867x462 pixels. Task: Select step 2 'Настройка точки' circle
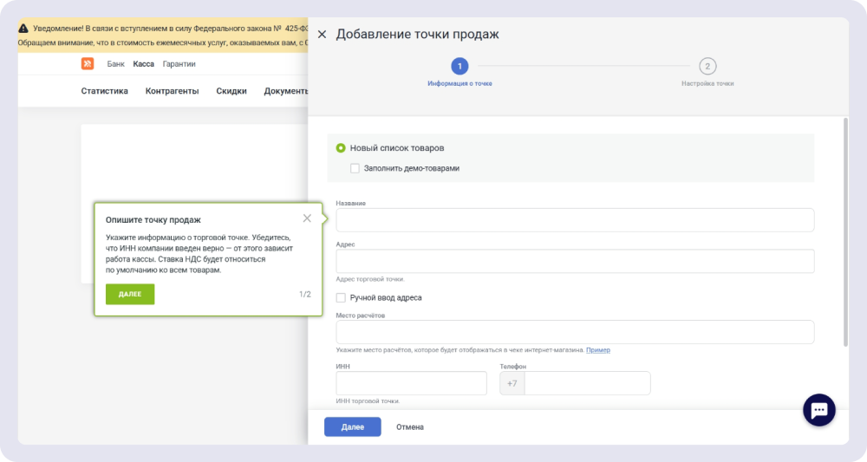pos(707,67)
